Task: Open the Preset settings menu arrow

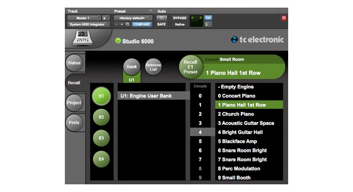Action: pyautogui.click(x=150, y=11)
